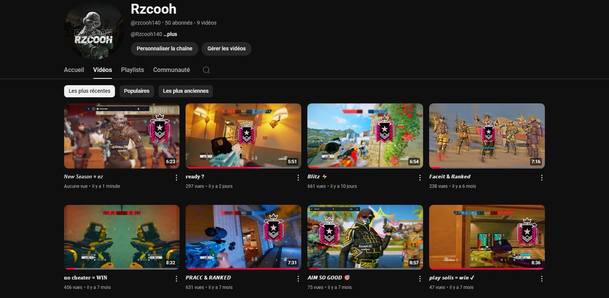The width and height of the screenshot is (609, 298).
Task: Click '75 vues • il y a 7 mois'
Action: pos(329,287)
